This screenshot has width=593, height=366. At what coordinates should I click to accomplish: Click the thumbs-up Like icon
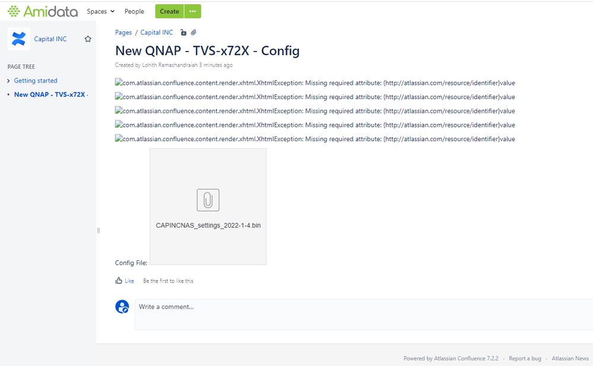119,281
